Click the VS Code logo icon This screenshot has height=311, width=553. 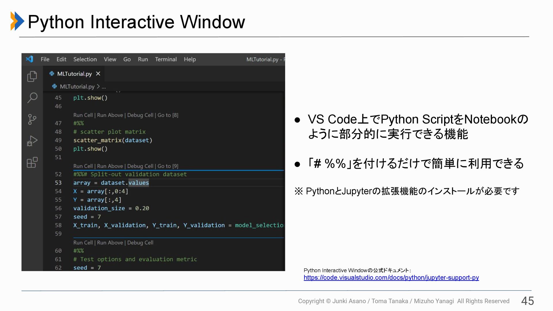point(29,59)
